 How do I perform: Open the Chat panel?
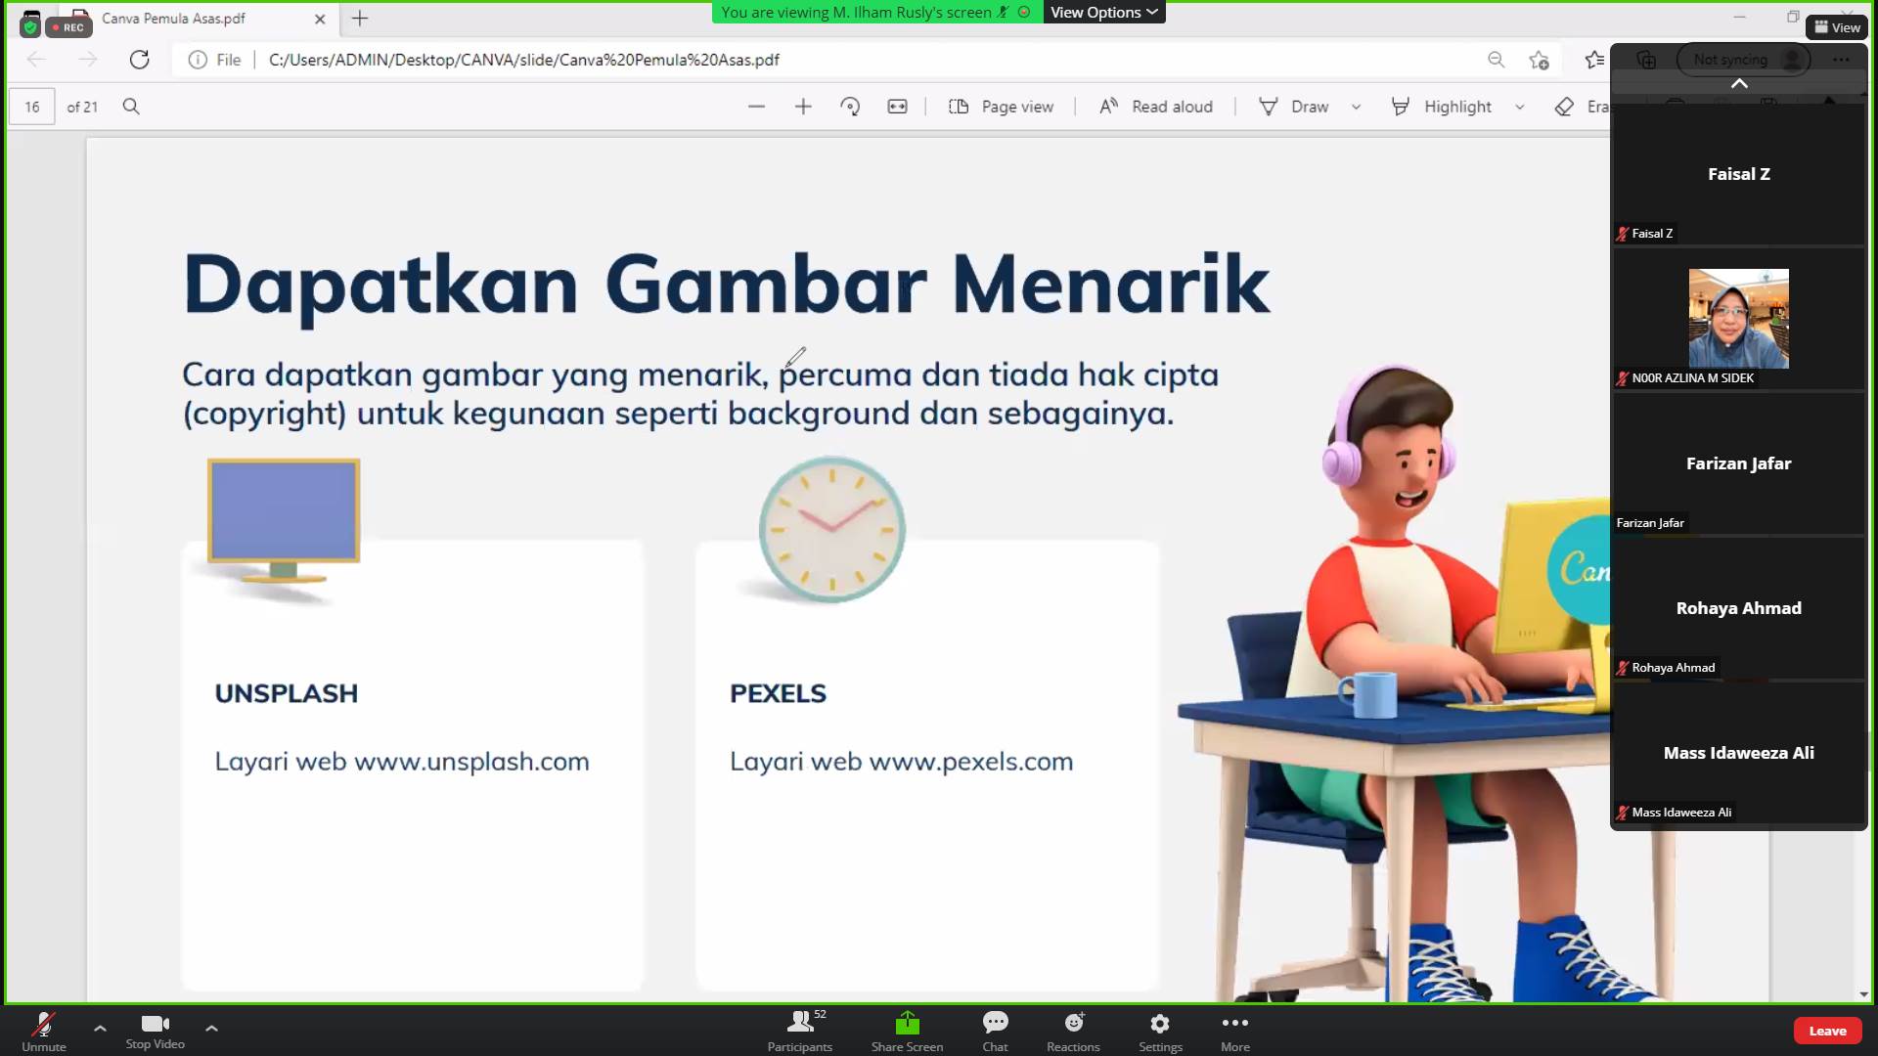click(x=995, y=1032)
